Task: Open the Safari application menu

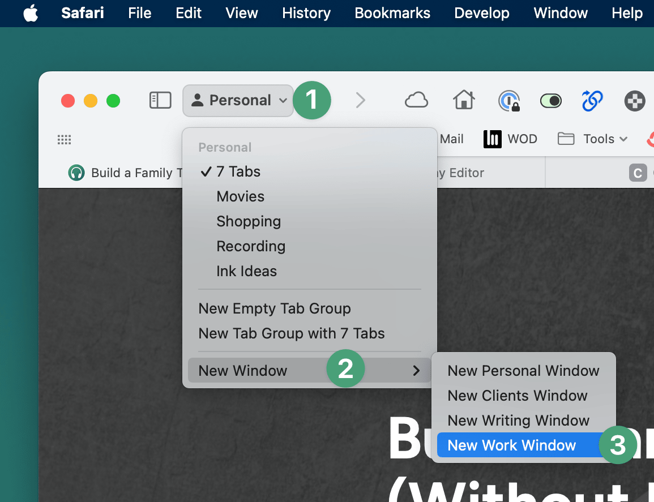Action: click(83, 13)
